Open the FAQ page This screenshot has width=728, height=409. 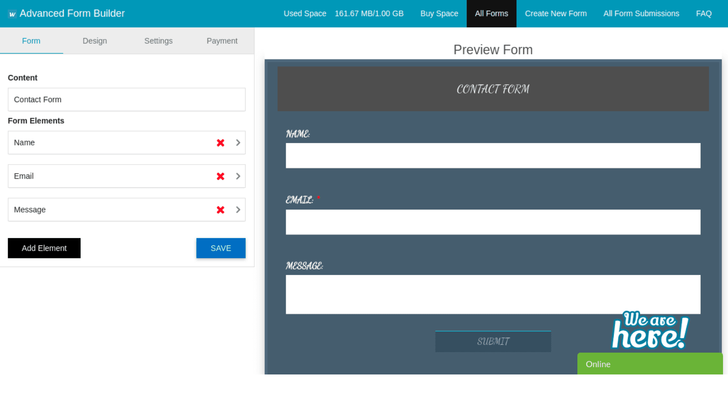tap(703, 13)
